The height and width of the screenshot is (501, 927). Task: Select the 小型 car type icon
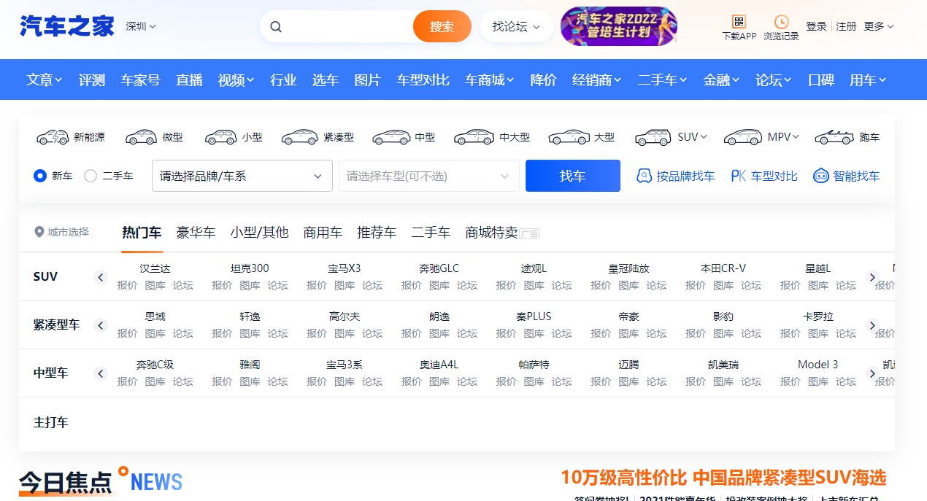point(220,137)
